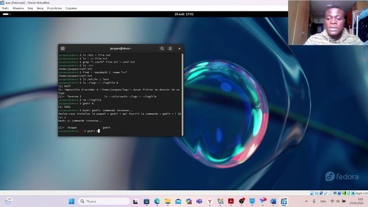This screenshot has width=368, height=207.
Task: Switch to the running VirtualBox VM taskbar icon
Action: (x=283, y=201)
